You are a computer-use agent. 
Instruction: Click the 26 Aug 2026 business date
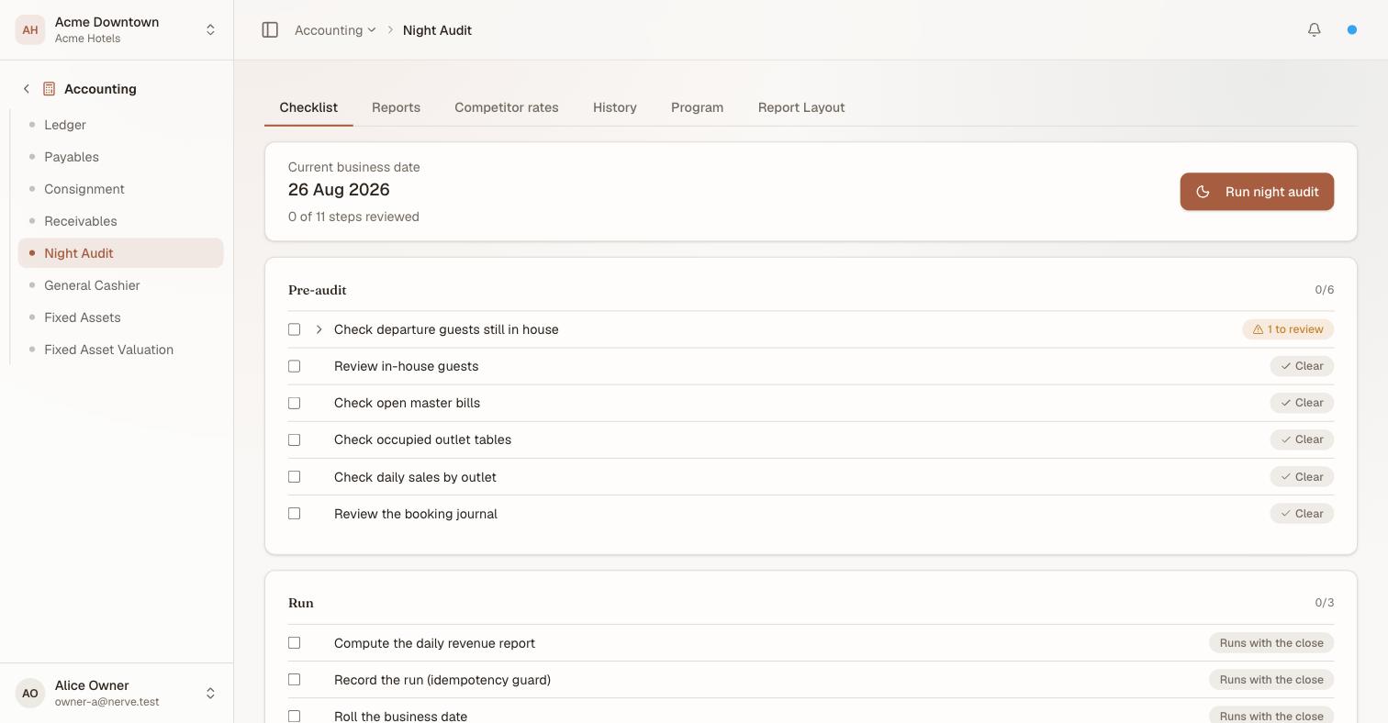tap(339, 190)
